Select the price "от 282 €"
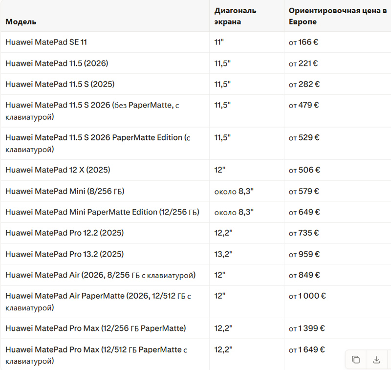 click(x=304, y=84)
